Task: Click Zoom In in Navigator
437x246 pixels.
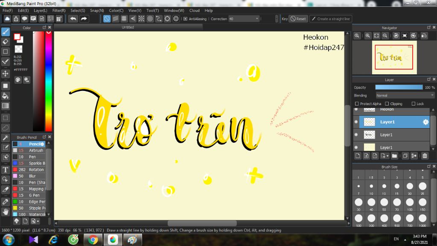Action: click(x=367, y=36)
